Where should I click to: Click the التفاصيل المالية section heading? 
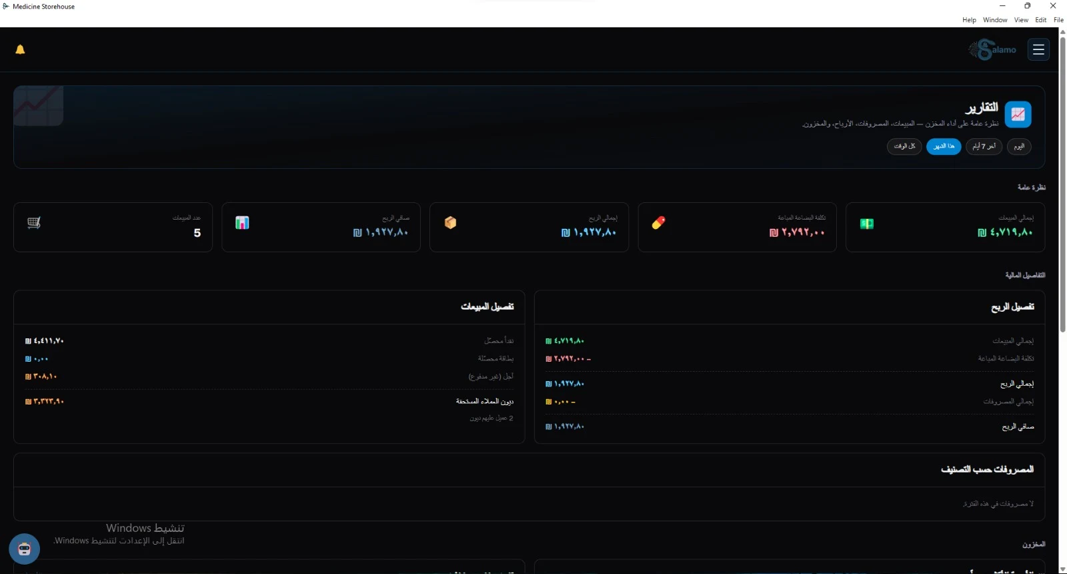1025,276
